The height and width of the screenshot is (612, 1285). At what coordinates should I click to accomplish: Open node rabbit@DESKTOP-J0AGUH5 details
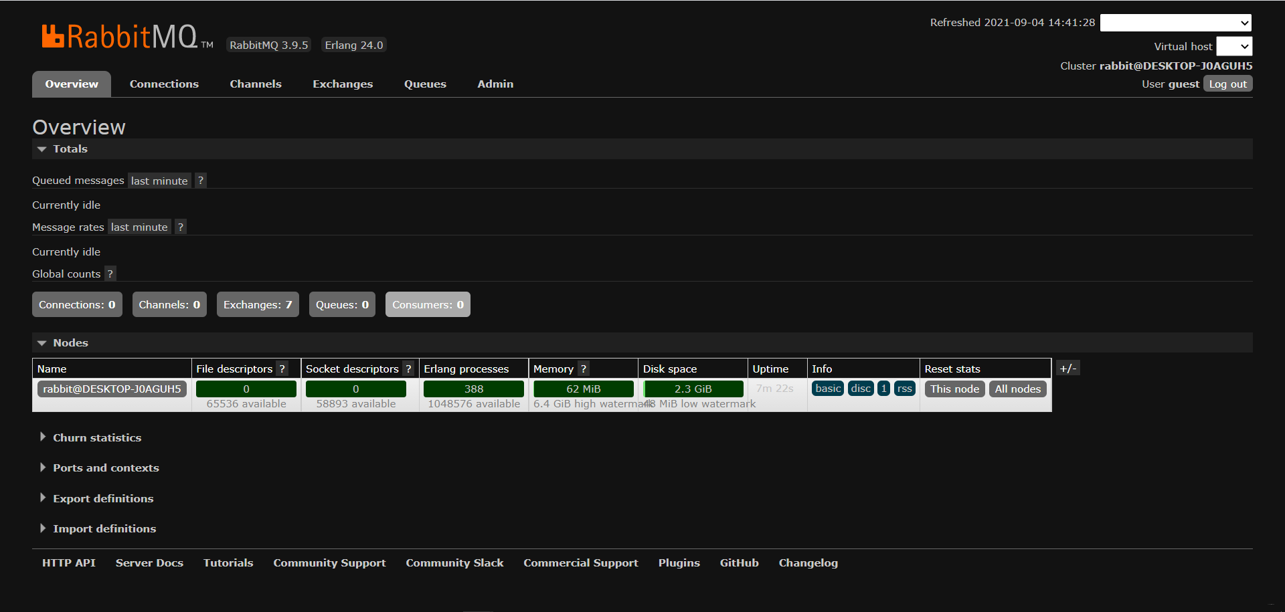coord(112,389)
